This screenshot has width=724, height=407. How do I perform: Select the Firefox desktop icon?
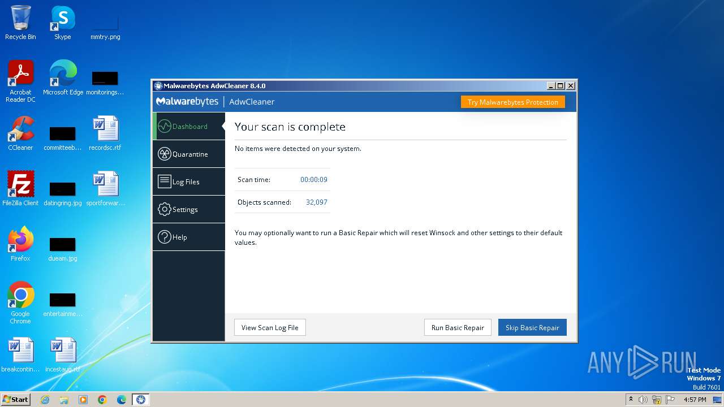pos(20,244)
